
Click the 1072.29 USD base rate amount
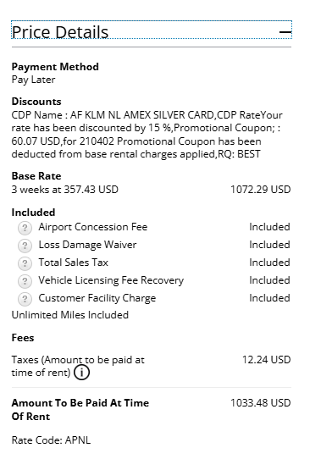(x=260, y=190)
